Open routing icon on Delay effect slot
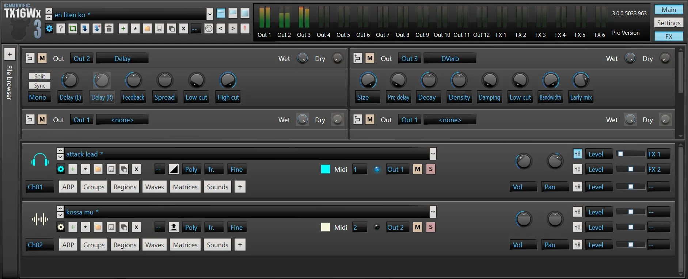This screenshot has height=279, width=688. 30,58
